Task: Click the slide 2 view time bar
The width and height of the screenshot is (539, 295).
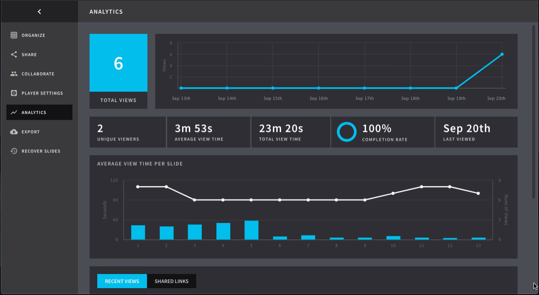Action: point(166,233)
